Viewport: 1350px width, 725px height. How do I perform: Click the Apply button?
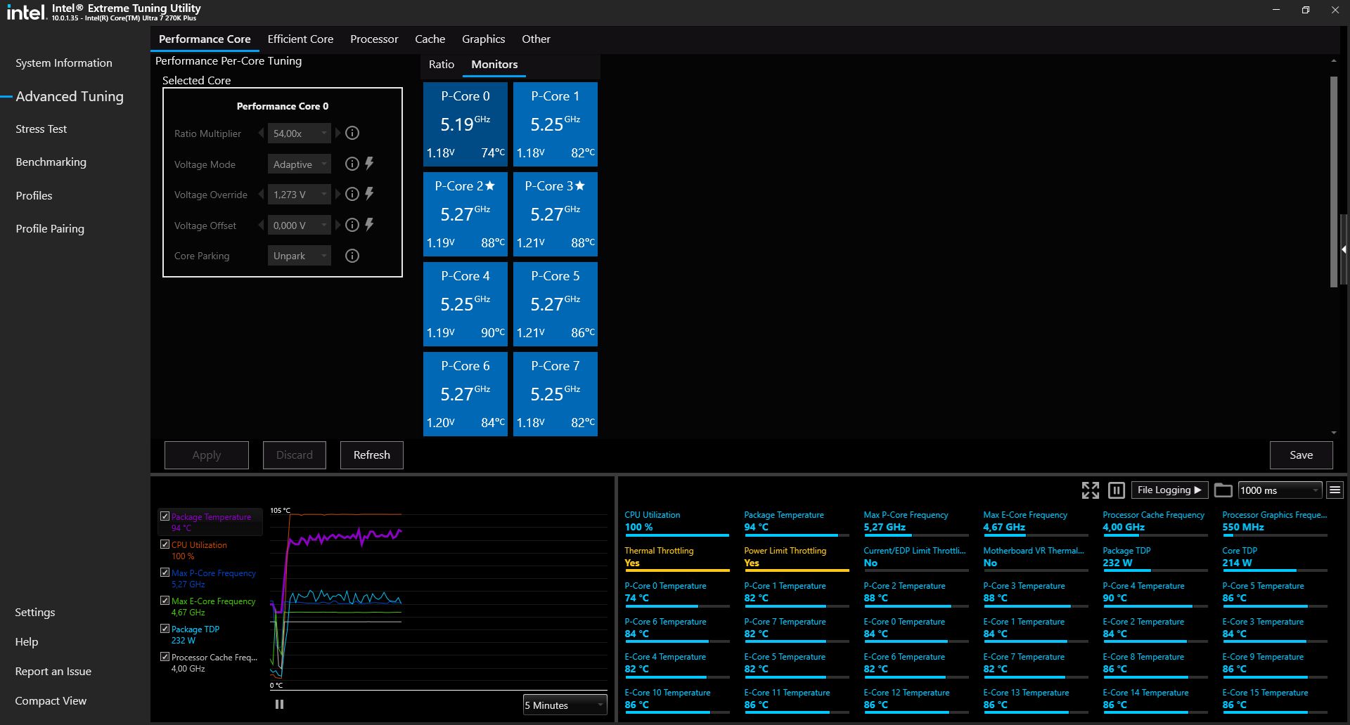[206, 455]
